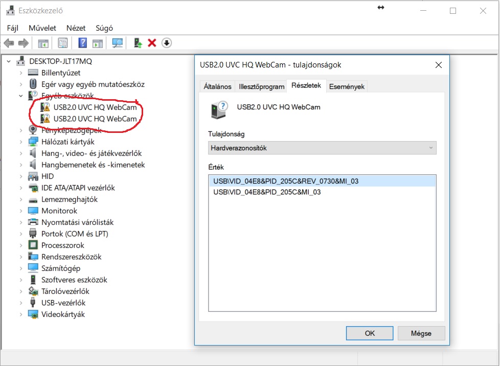The image size is (500, 366).
Task: Maximize the Eszközkezelő window
Action: [x=453, y=11]
